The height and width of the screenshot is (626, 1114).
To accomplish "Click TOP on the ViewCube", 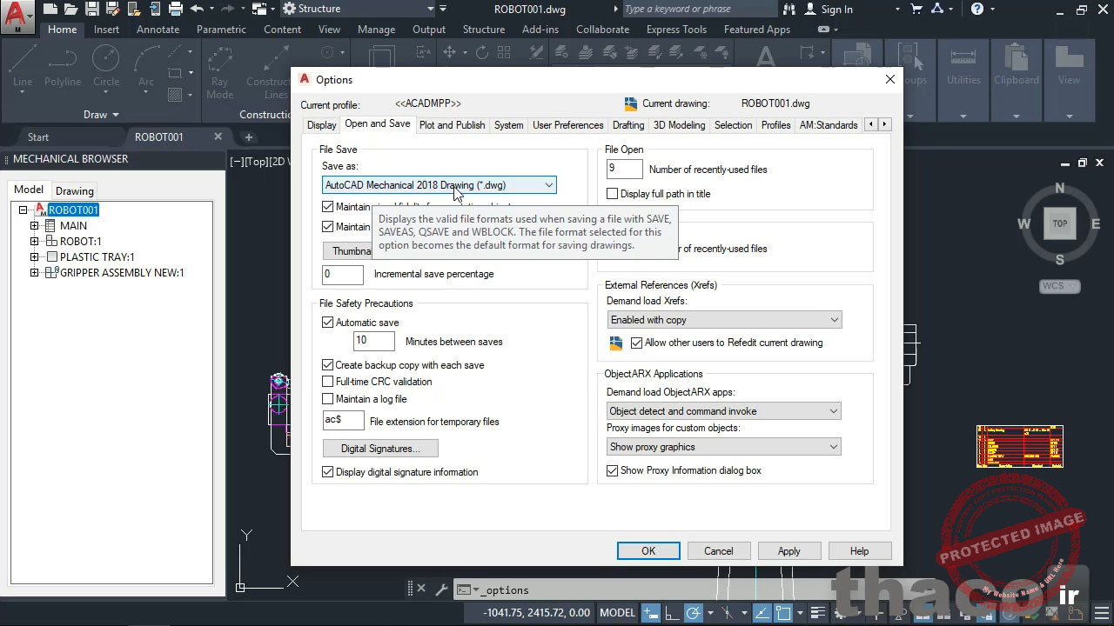I will pyautogui.click(x=1059, y=223).
